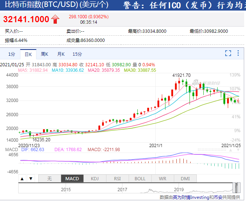Viewport: 246px width, 201px height.
Task: Select the DMI indicator
Action: click(x=185, y=178)
